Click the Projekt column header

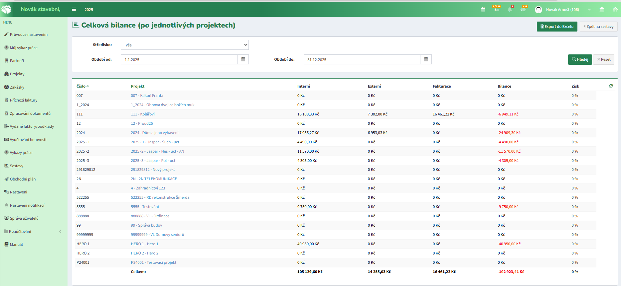coord(138,86)
